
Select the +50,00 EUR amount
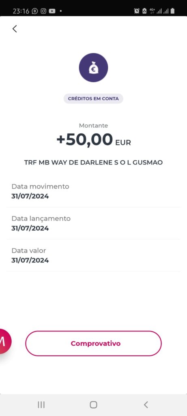coord(93,140)
